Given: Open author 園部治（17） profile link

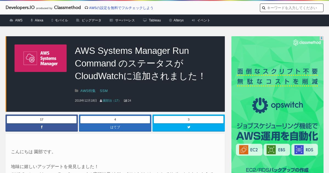Looking at the screenshot, I should pos(112,101).
